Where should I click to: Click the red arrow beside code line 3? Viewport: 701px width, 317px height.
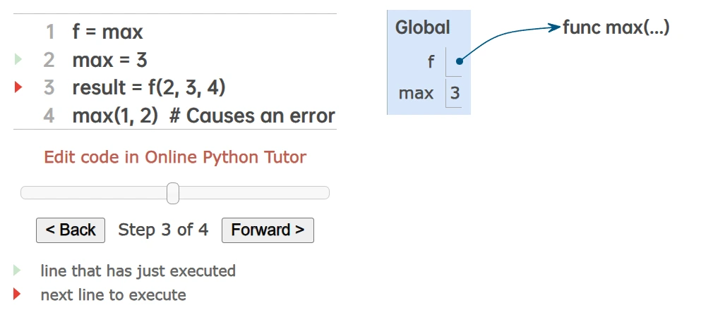pyautogui.click(x=18, y=88)
